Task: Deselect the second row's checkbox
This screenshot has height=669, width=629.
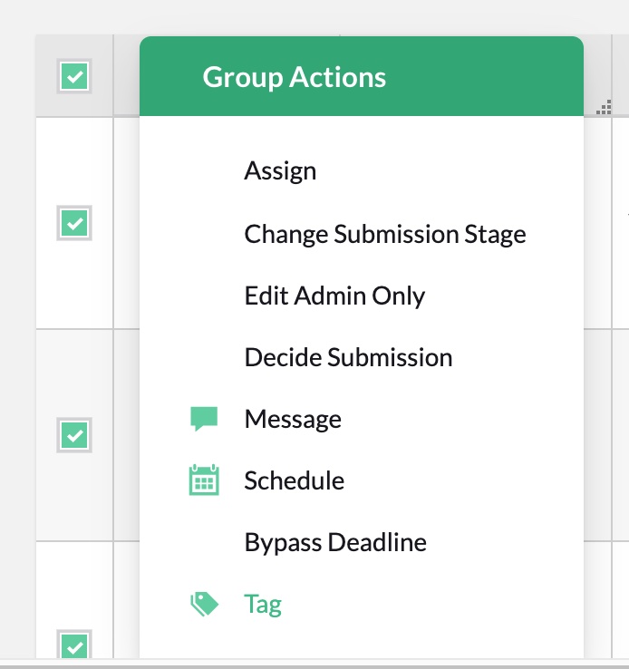Action: point(74,435)
